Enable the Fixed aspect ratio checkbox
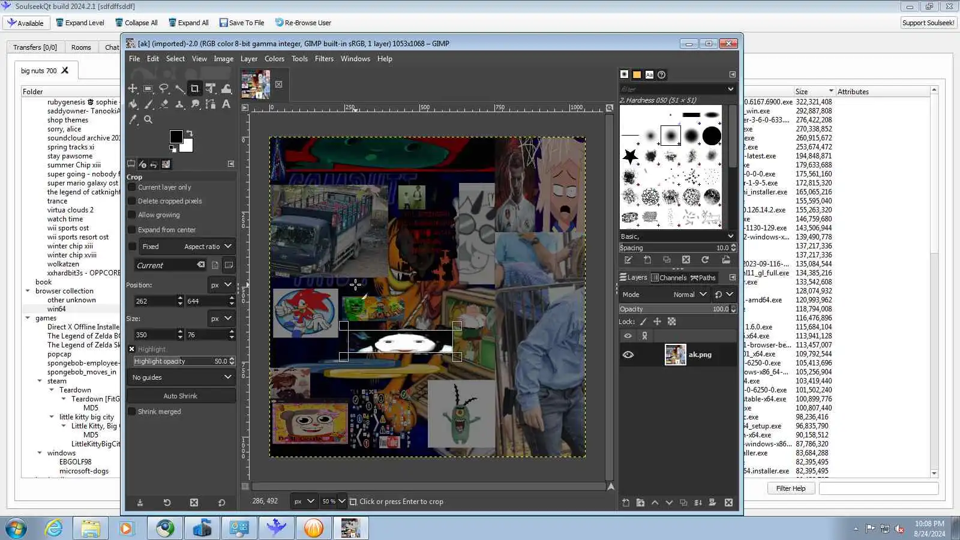Viewport: 960px width, 540px height. tap(132, 246)
